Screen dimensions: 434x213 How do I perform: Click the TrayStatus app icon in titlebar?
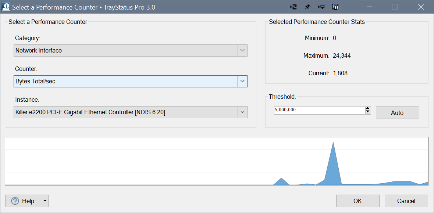point(6,7)
